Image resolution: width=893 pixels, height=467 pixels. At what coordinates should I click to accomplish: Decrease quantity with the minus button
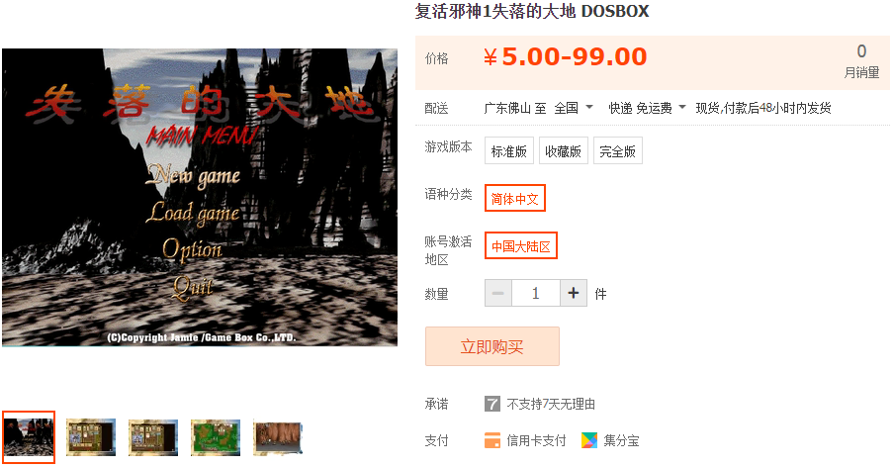tap(498, 293)
